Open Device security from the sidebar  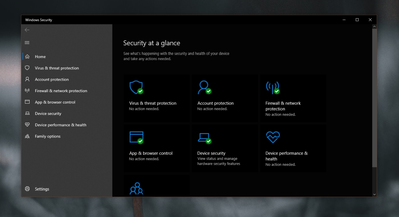coord(48,113)
